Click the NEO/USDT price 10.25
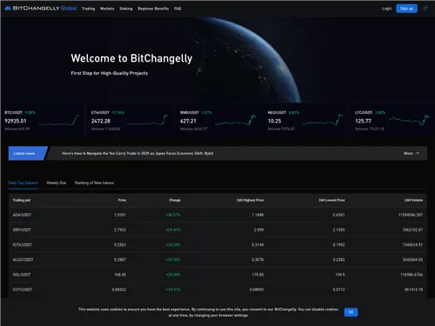435x326 pixels. pos(274,121)
